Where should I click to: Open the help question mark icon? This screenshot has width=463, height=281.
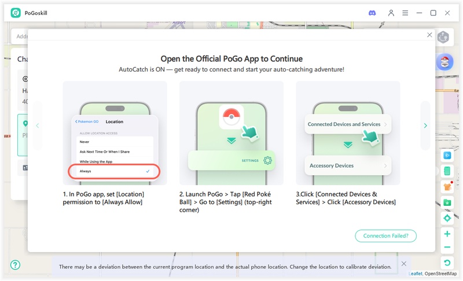16,265
